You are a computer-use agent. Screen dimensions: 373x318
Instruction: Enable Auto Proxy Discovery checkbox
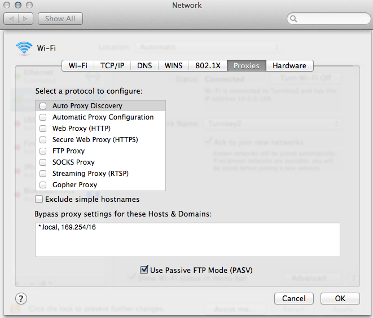[43, 106]
